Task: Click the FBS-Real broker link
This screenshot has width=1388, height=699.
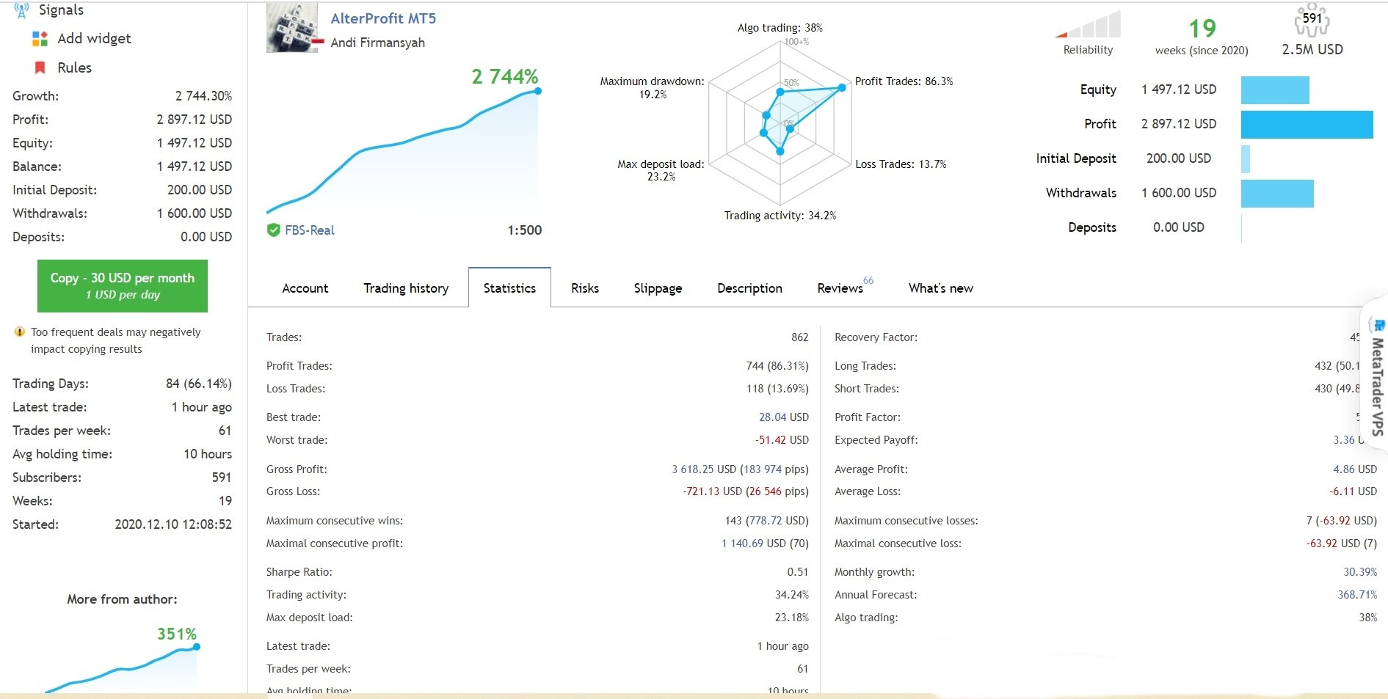Action: click(309, 230)
